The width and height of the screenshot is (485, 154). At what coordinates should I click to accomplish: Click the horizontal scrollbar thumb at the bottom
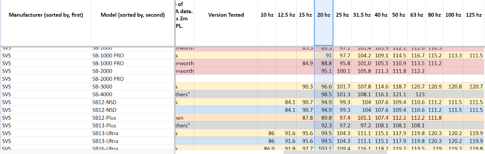click(335, 152)
